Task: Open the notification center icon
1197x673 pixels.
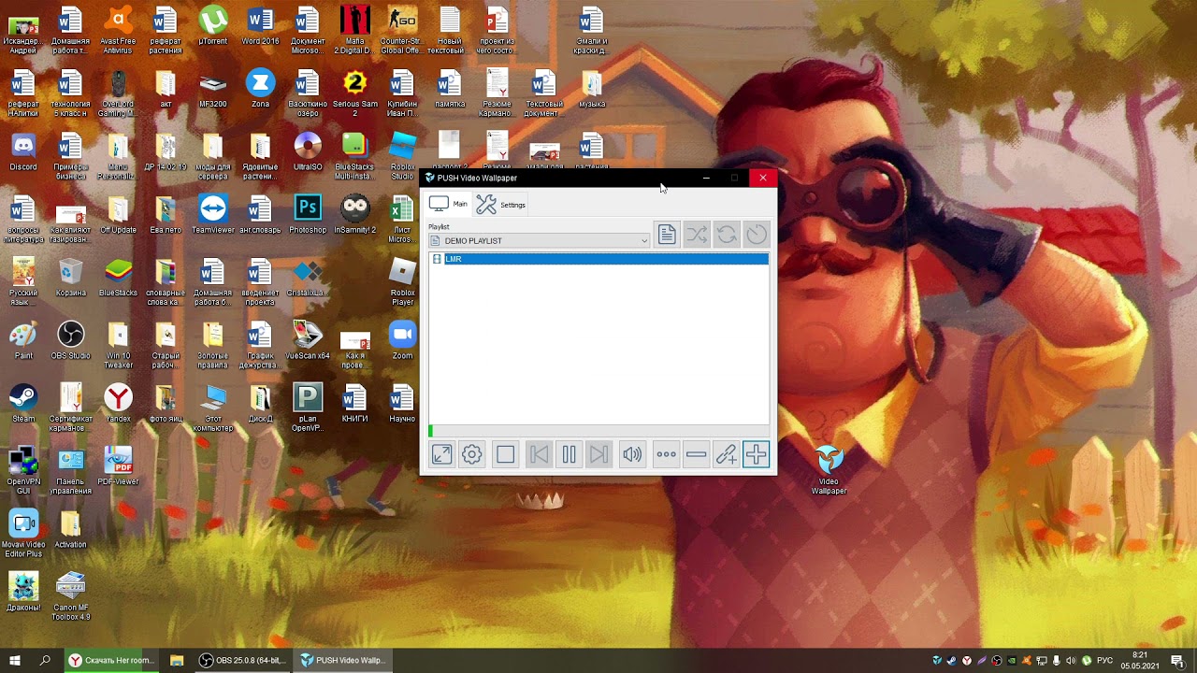Action: [x=1177, y=660]
